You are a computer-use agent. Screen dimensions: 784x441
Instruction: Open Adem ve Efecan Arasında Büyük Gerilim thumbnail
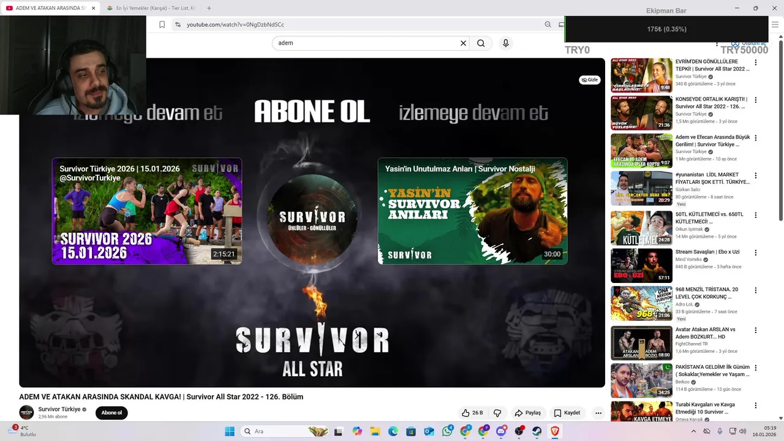(641, 151)
